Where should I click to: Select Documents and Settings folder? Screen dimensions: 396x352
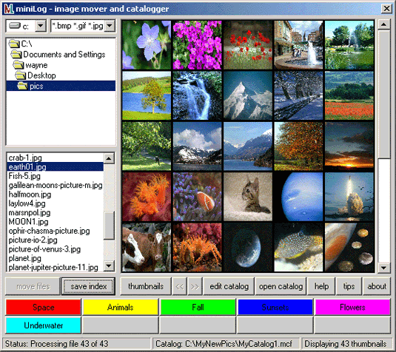[58, 55]
